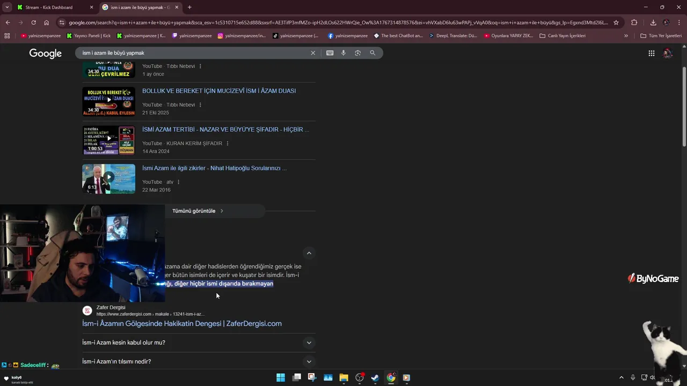This screenshot has width=687, height=386.
Task: Open OBS Studio from the taskbar
Action: [360, 377]
